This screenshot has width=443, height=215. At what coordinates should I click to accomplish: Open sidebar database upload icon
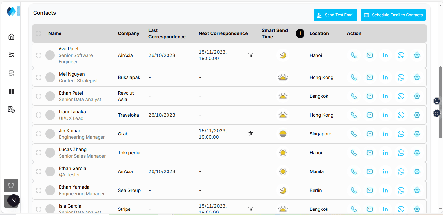[x=11, y=73]
